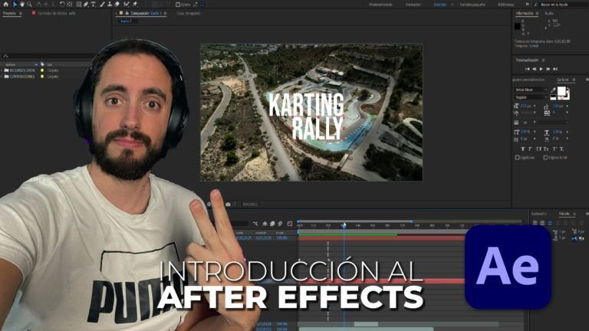Open the timeline graph editor icon
Screen dimensions: 589x331
point(290,224)
